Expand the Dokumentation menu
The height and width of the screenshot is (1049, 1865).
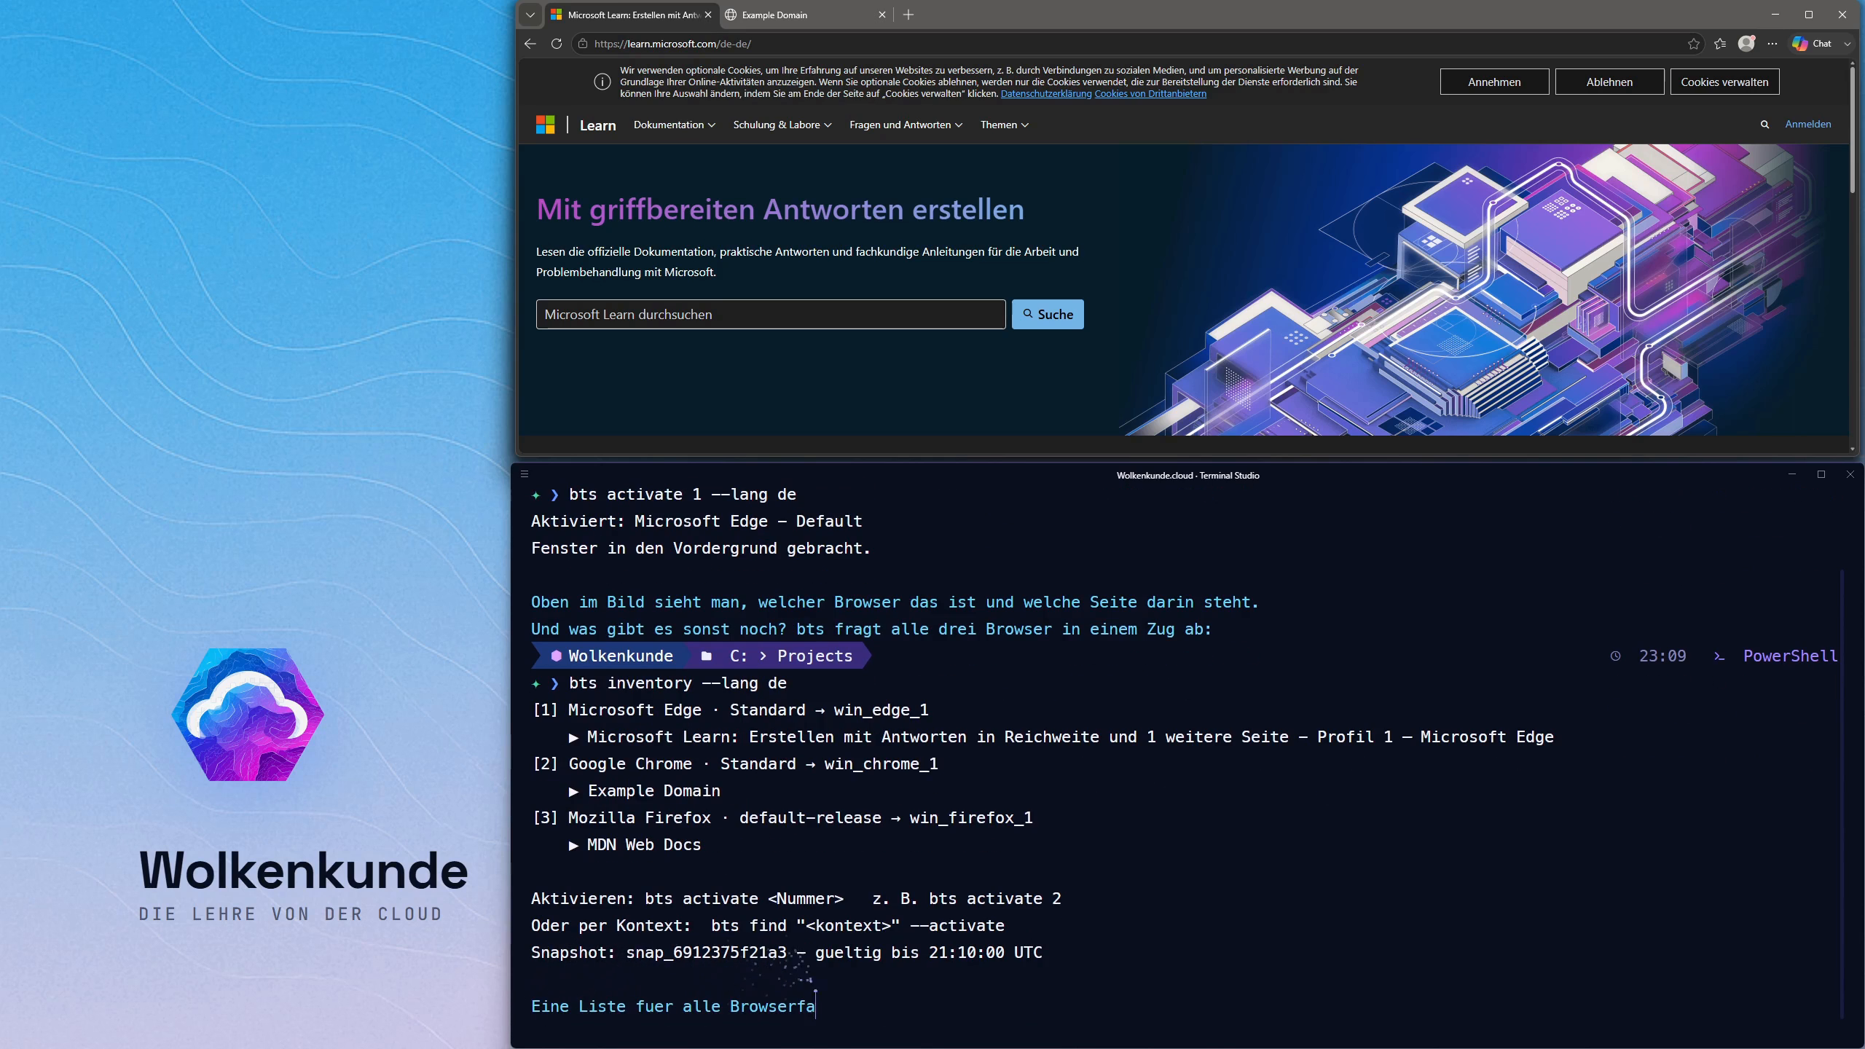point(674,125)
